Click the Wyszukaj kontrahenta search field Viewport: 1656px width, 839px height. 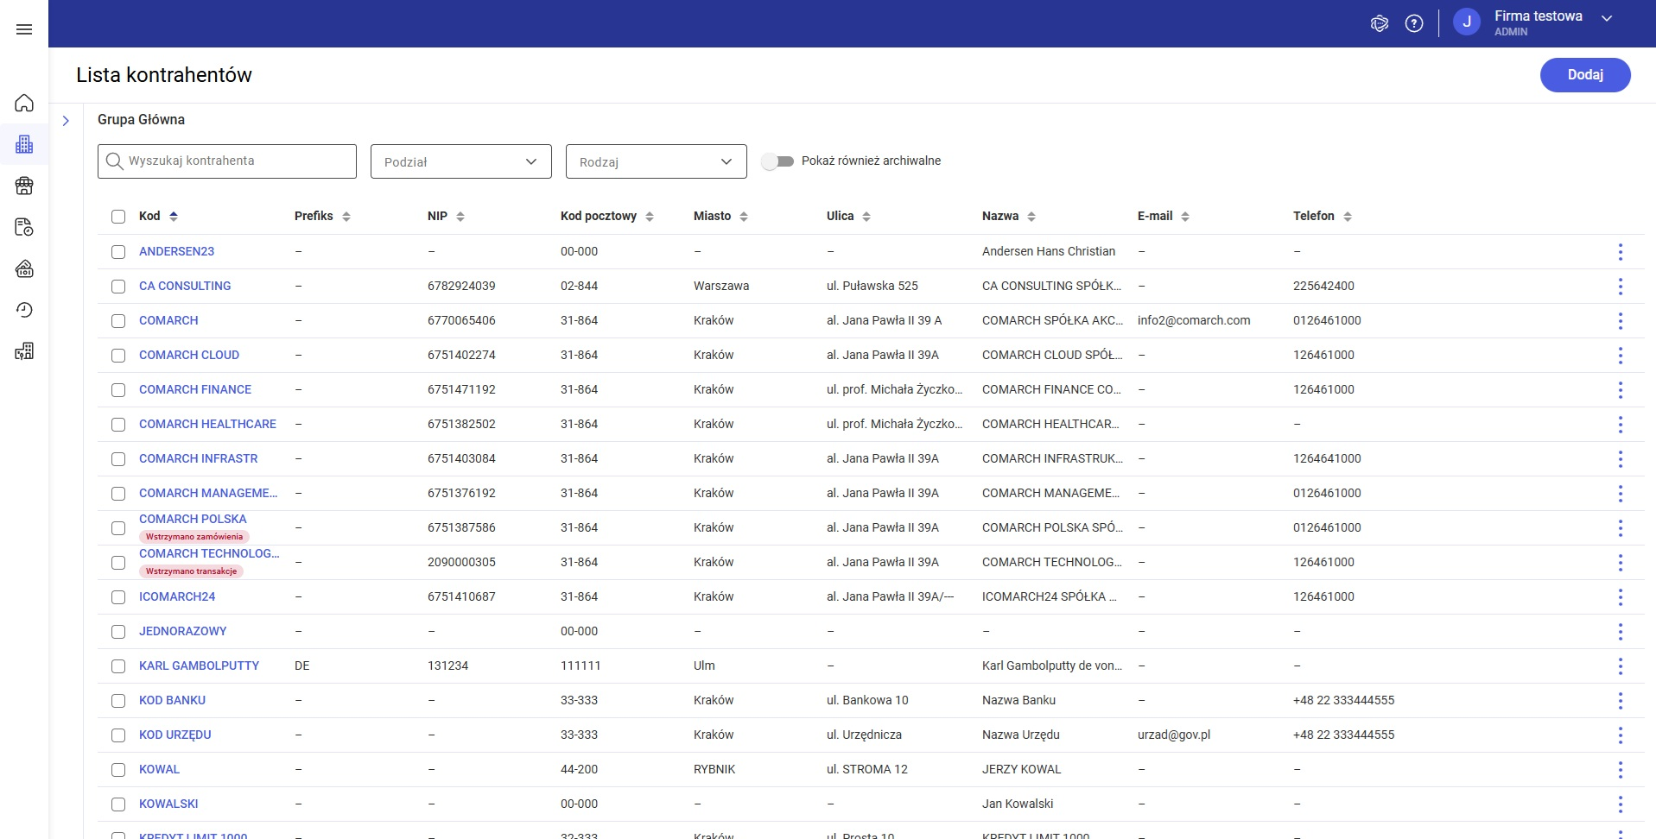click(227, 161)
